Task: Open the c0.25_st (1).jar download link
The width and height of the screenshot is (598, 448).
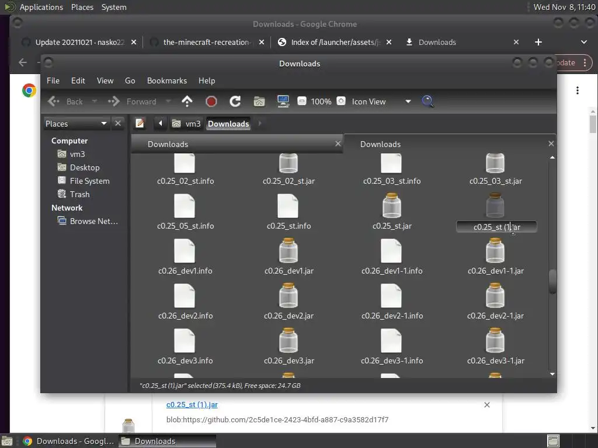Action: pos(192,404)
